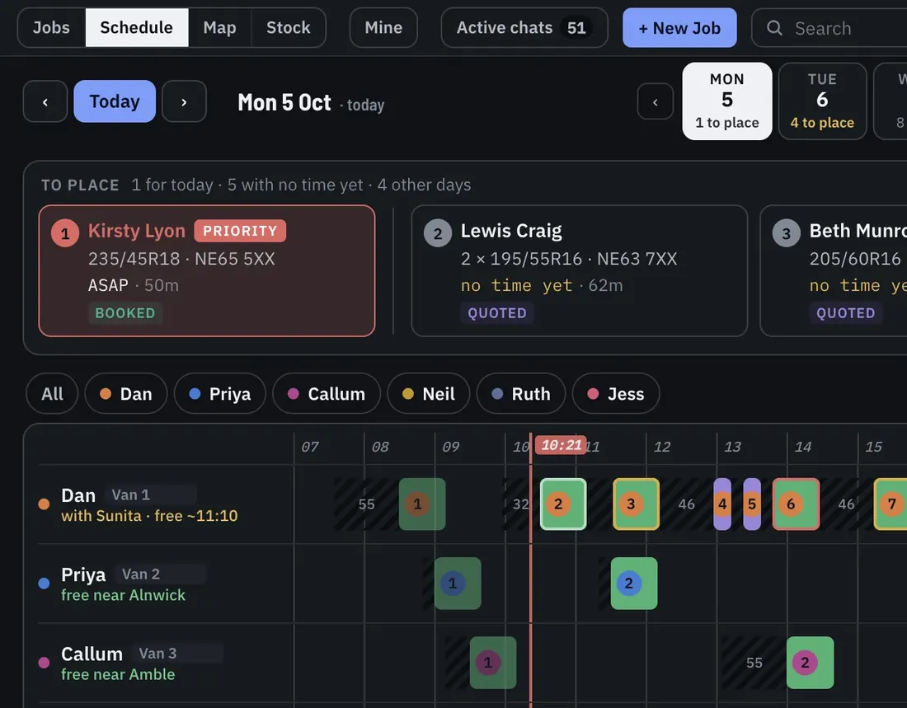Open Lewis Craig job card
This screenshot has width=907, height=708.
(580, 270)
